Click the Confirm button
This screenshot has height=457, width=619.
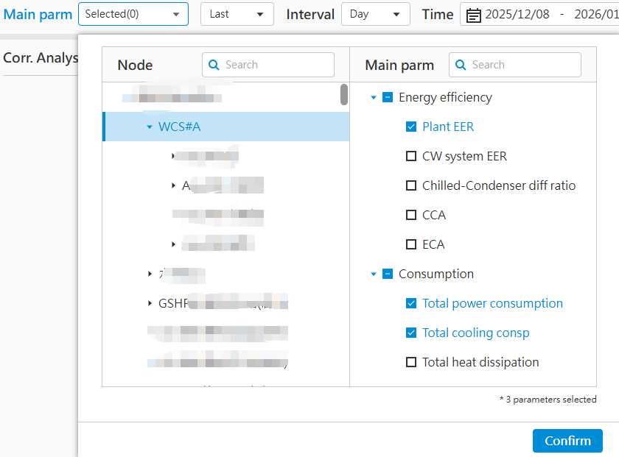tap(567, 441)
